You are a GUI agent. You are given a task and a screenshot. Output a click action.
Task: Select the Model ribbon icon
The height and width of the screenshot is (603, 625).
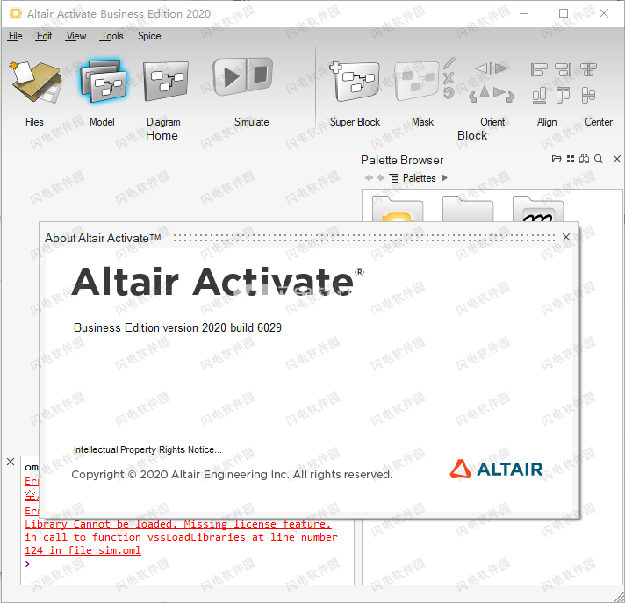pos(103,82)
